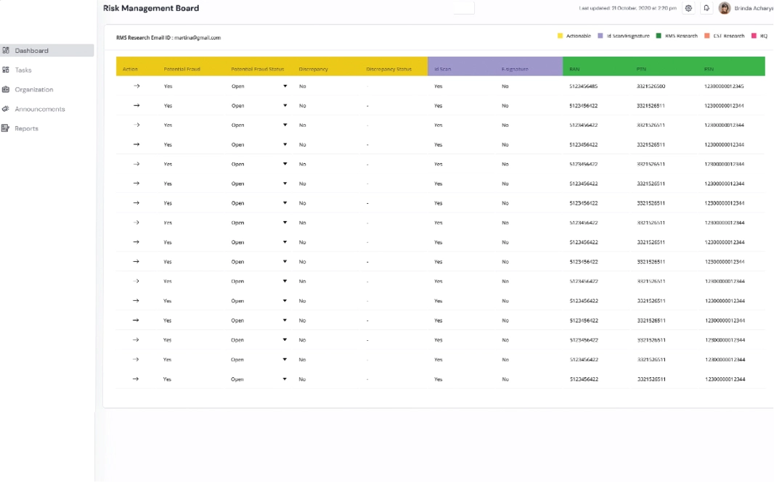Click Brinda Acharya's profile avatar
The image size is (774, 483).
tap(724, 8)
